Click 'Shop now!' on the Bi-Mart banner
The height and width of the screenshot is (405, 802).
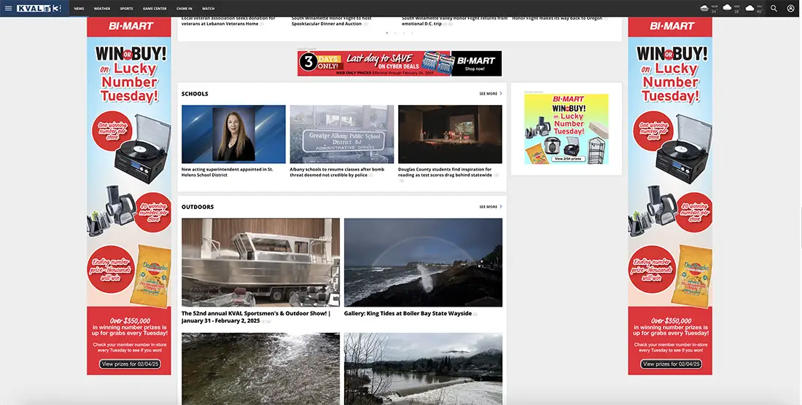(475, 69)
